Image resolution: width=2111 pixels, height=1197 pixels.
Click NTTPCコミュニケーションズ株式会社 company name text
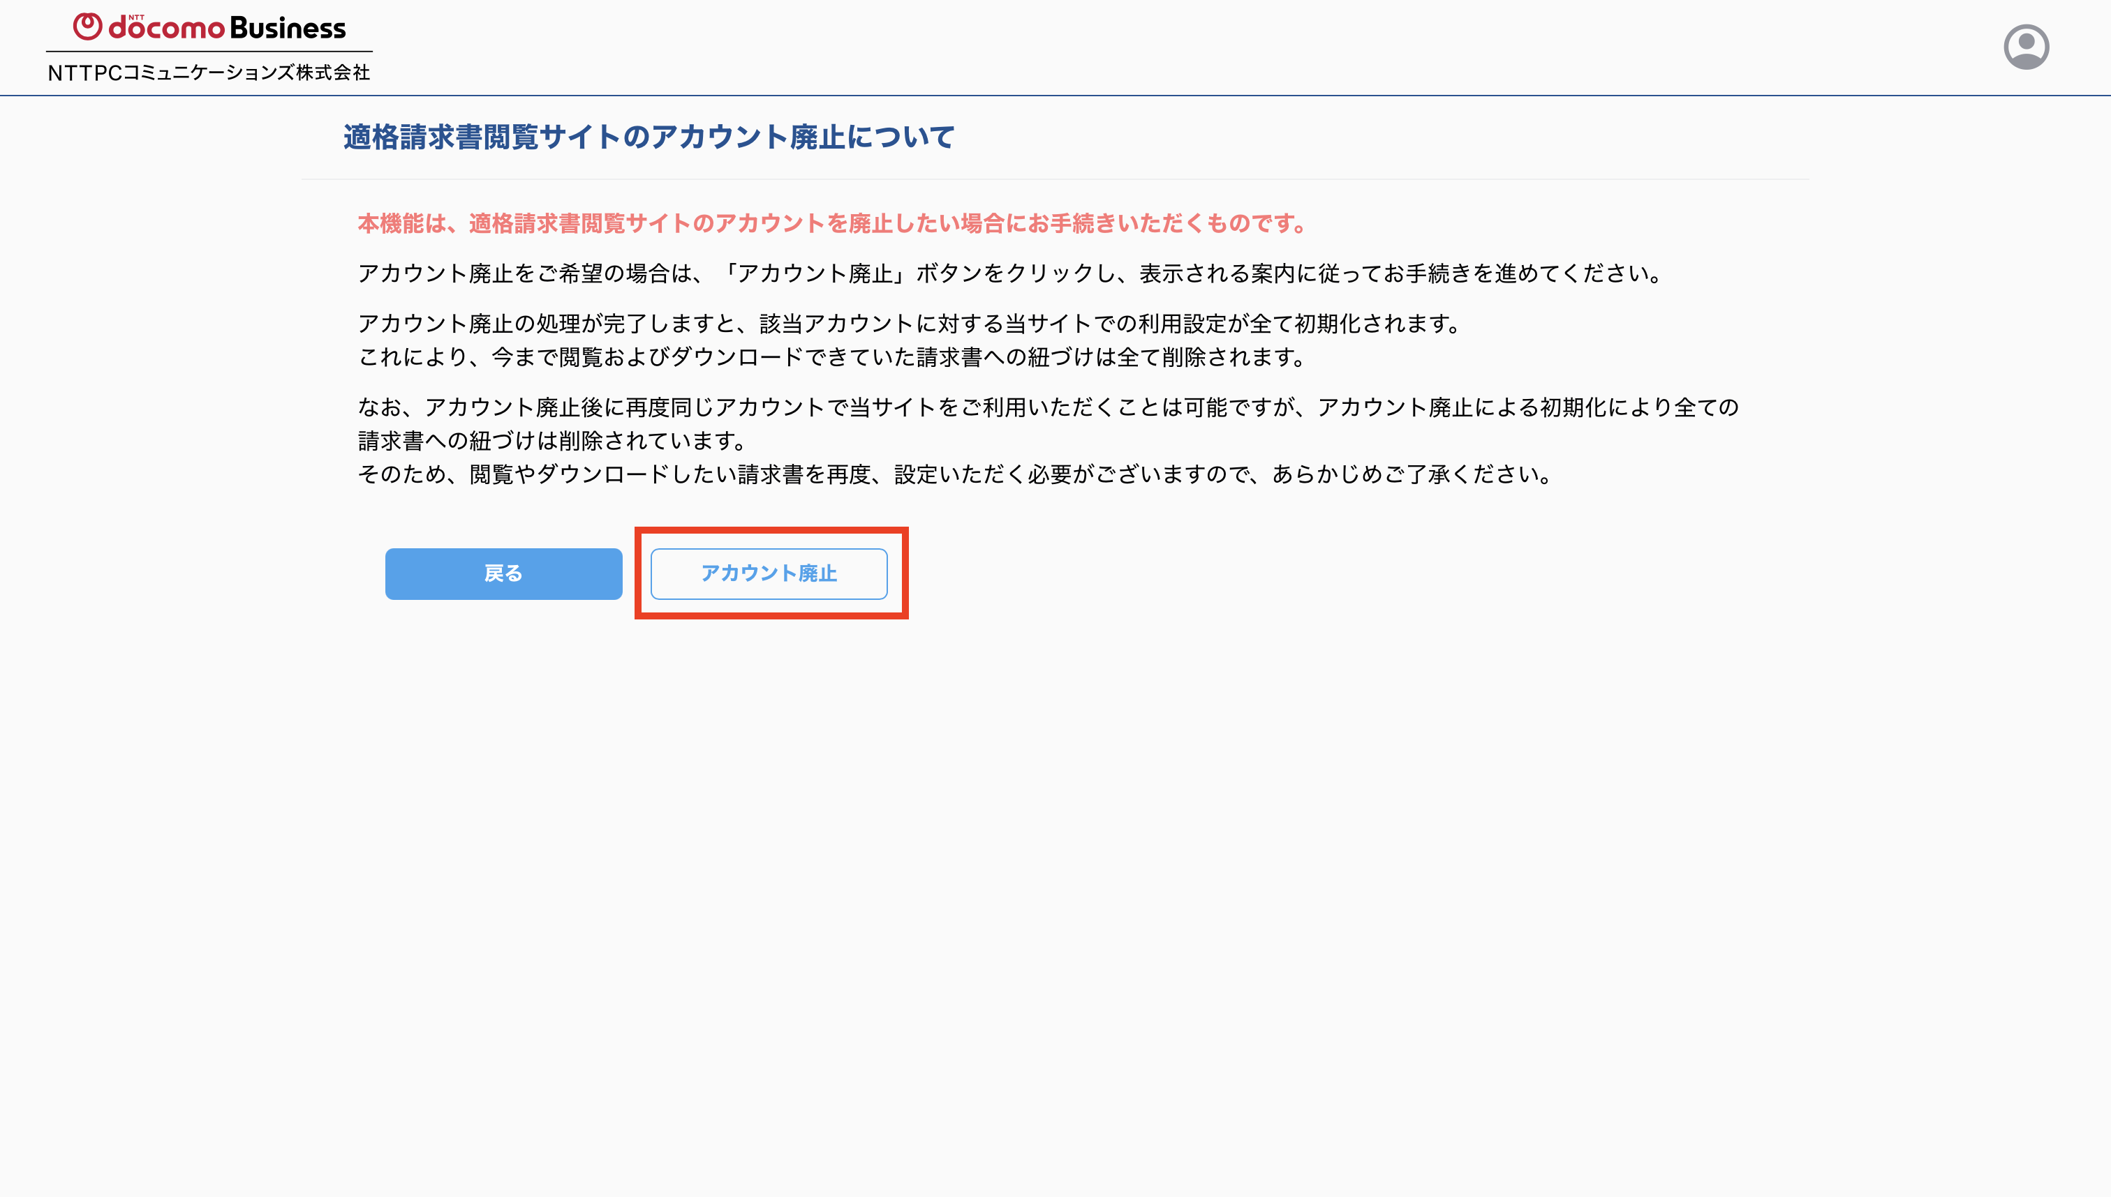pos(209,73)
